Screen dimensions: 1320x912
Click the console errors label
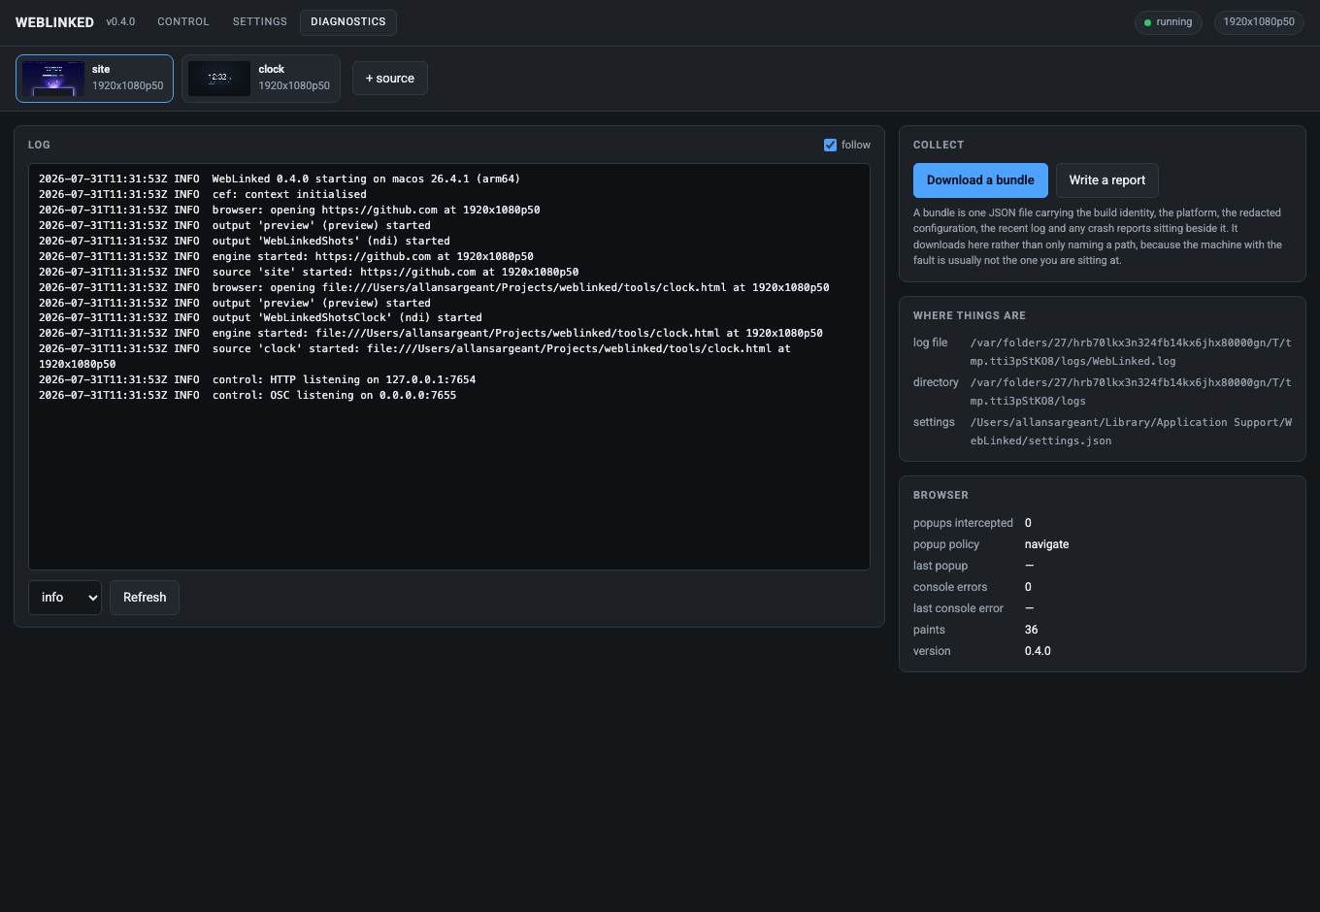950,587
